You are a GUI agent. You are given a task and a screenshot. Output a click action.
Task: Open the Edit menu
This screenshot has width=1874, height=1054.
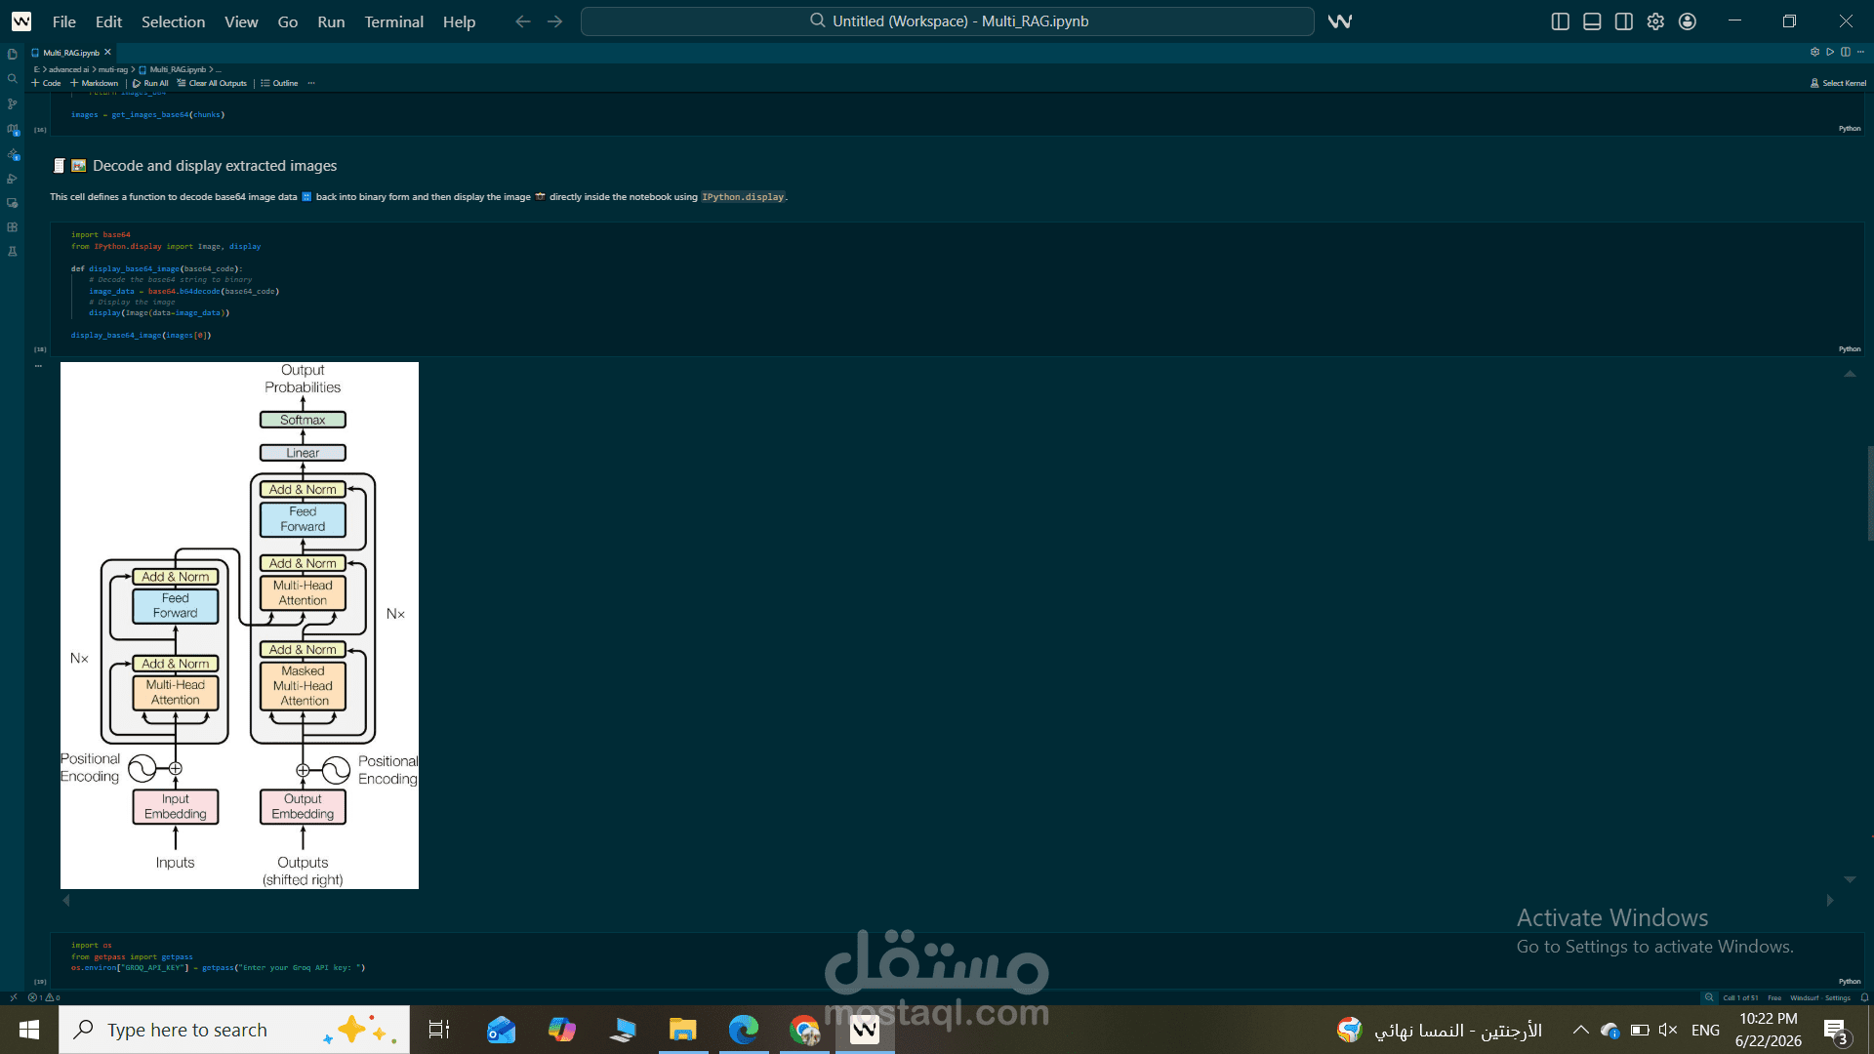coord(108,21)
